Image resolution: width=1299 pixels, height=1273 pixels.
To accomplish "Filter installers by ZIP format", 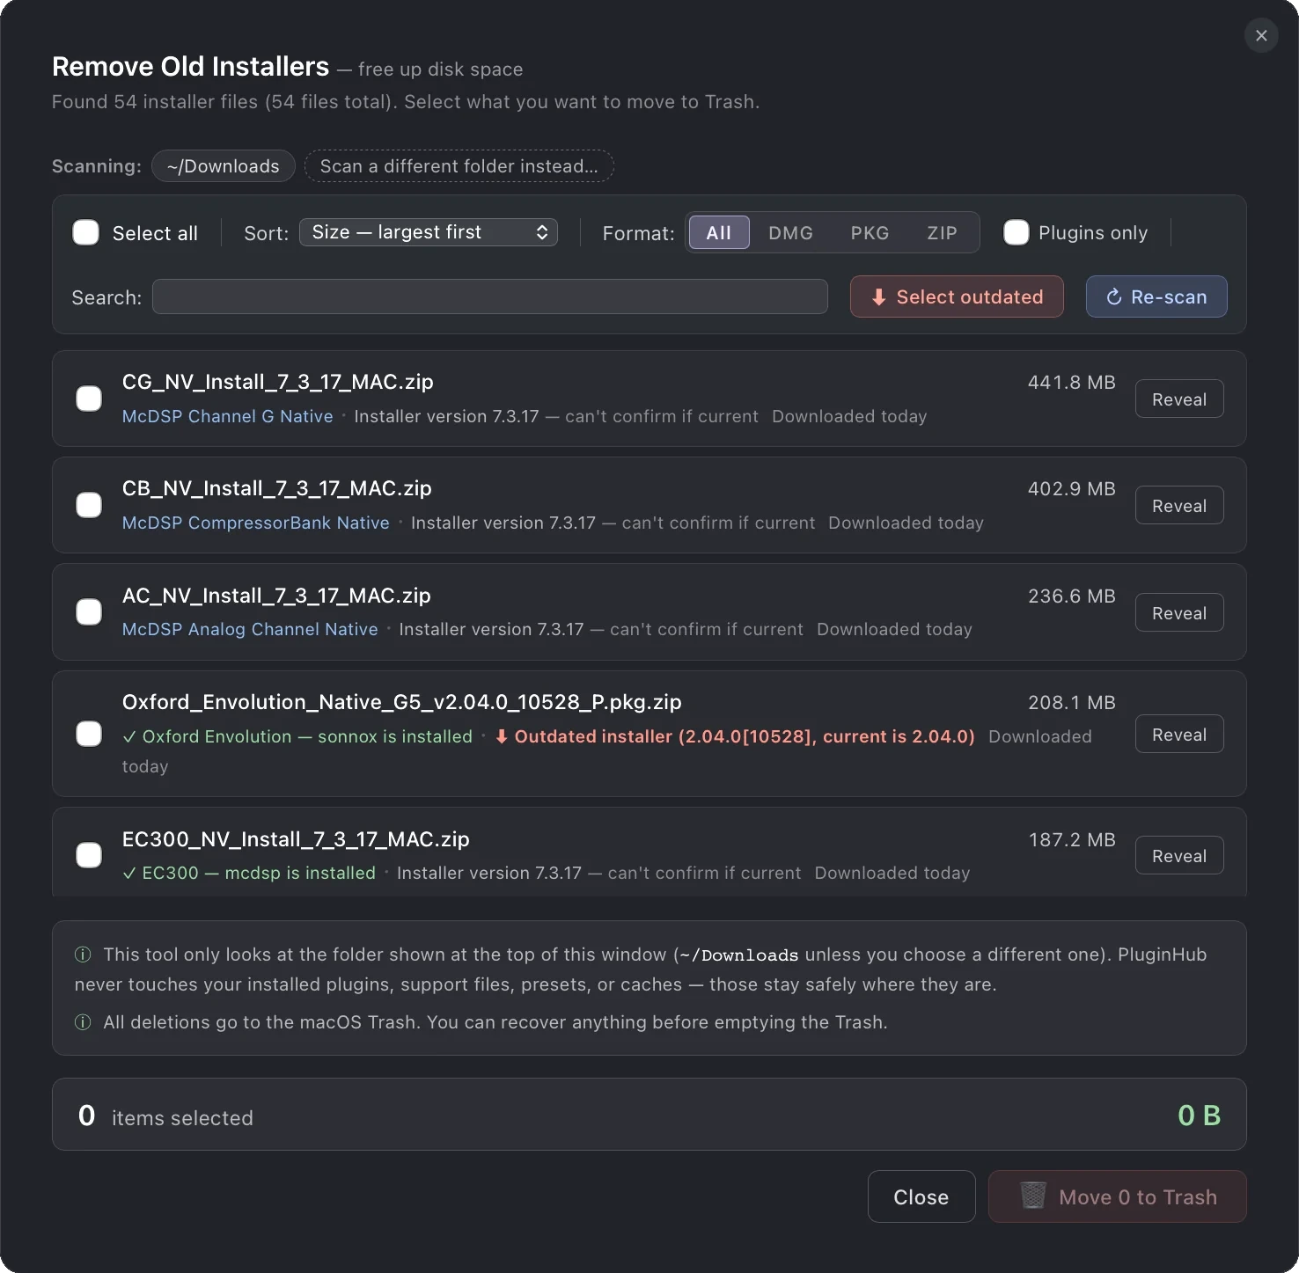I will click(x=942, y=233).
